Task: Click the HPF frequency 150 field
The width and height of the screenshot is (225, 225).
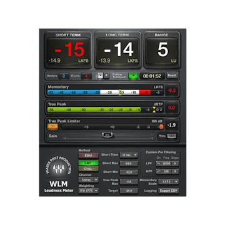Action: coord(167,171)
